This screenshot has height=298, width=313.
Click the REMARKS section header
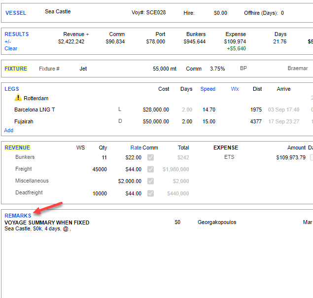pos(18,216)
